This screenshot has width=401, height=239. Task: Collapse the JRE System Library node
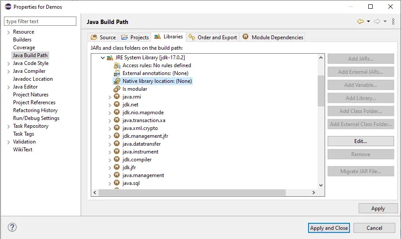103,58
